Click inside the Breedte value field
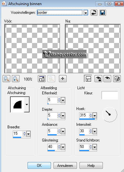The height and width of the screenshot is (172, 124). (x=18, y=133)
